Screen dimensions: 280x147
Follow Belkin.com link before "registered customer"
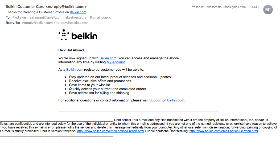point(75,70)
